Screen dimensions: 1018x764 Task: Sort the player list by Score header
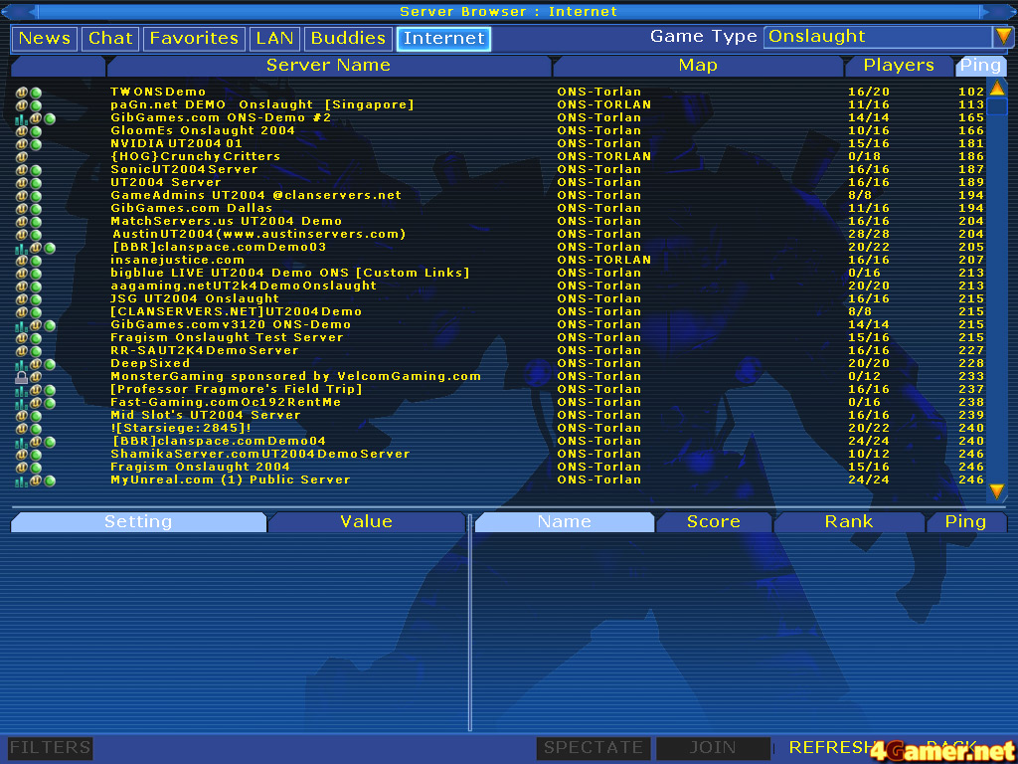[714, 521]
